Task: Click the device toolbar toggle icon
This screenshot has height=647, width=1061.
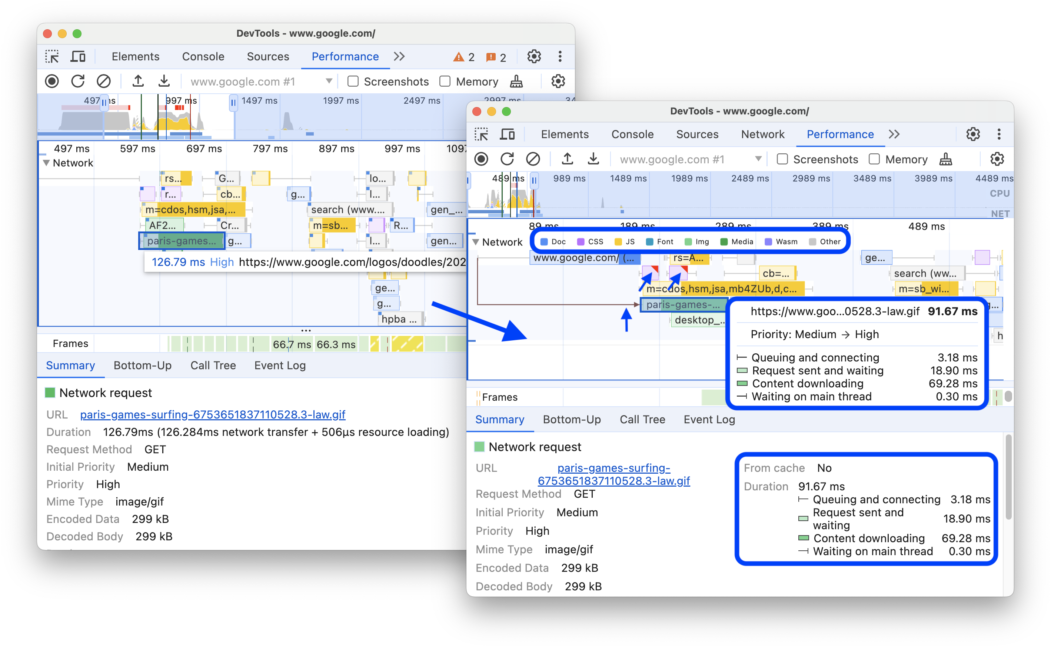Action: coord(79,57)
